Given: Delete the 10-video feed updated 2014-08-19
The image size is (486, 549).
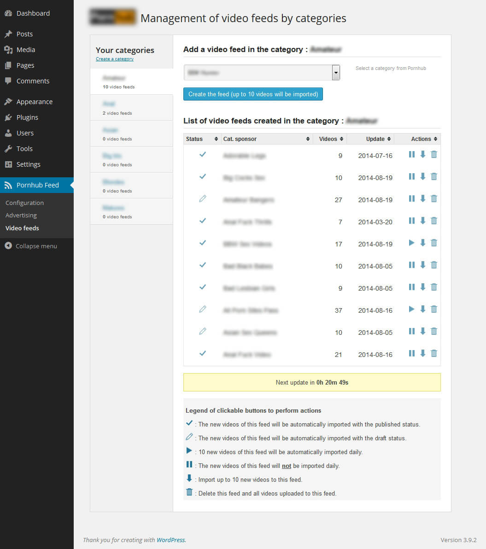Looking at the screenshot, I should [434, 176].
